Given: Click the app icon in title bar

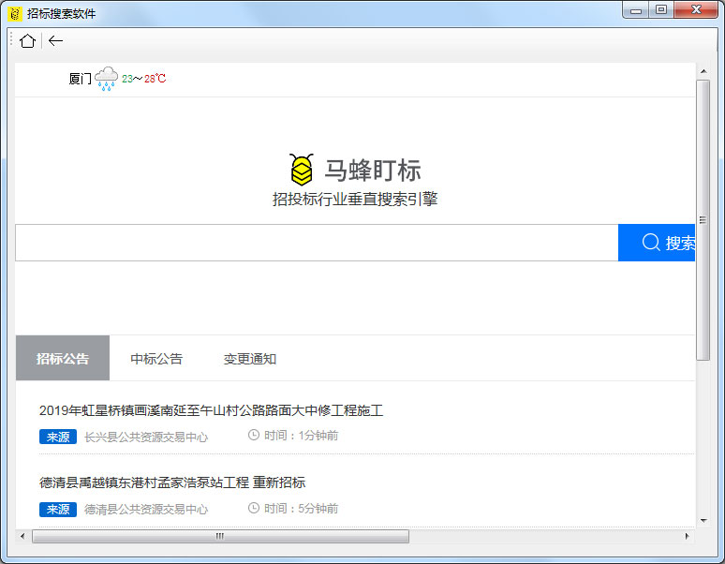Looking at the screenshot, I should pos(15,13).
